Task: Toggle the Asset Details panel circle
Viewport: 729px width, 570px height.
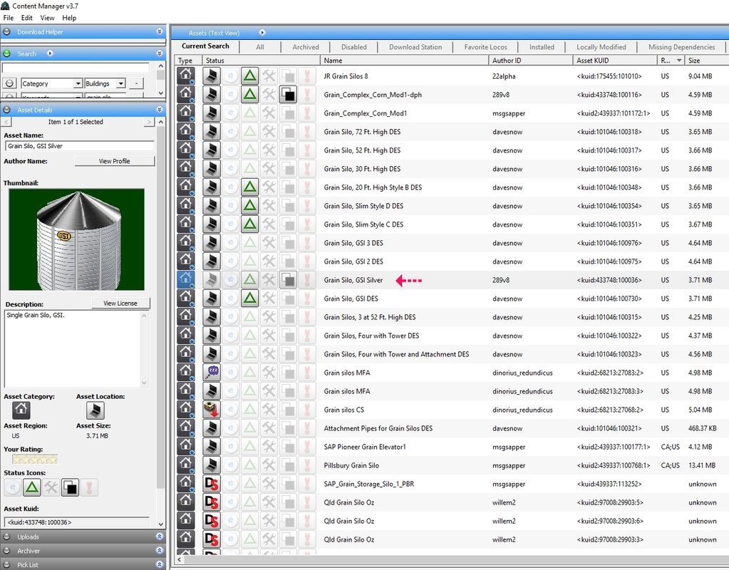Action: tap(7, 110)
